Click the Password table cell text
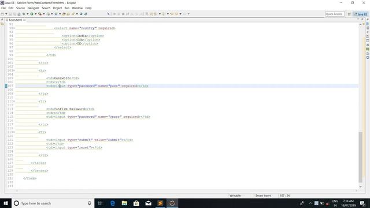 (x=62, y=78)
